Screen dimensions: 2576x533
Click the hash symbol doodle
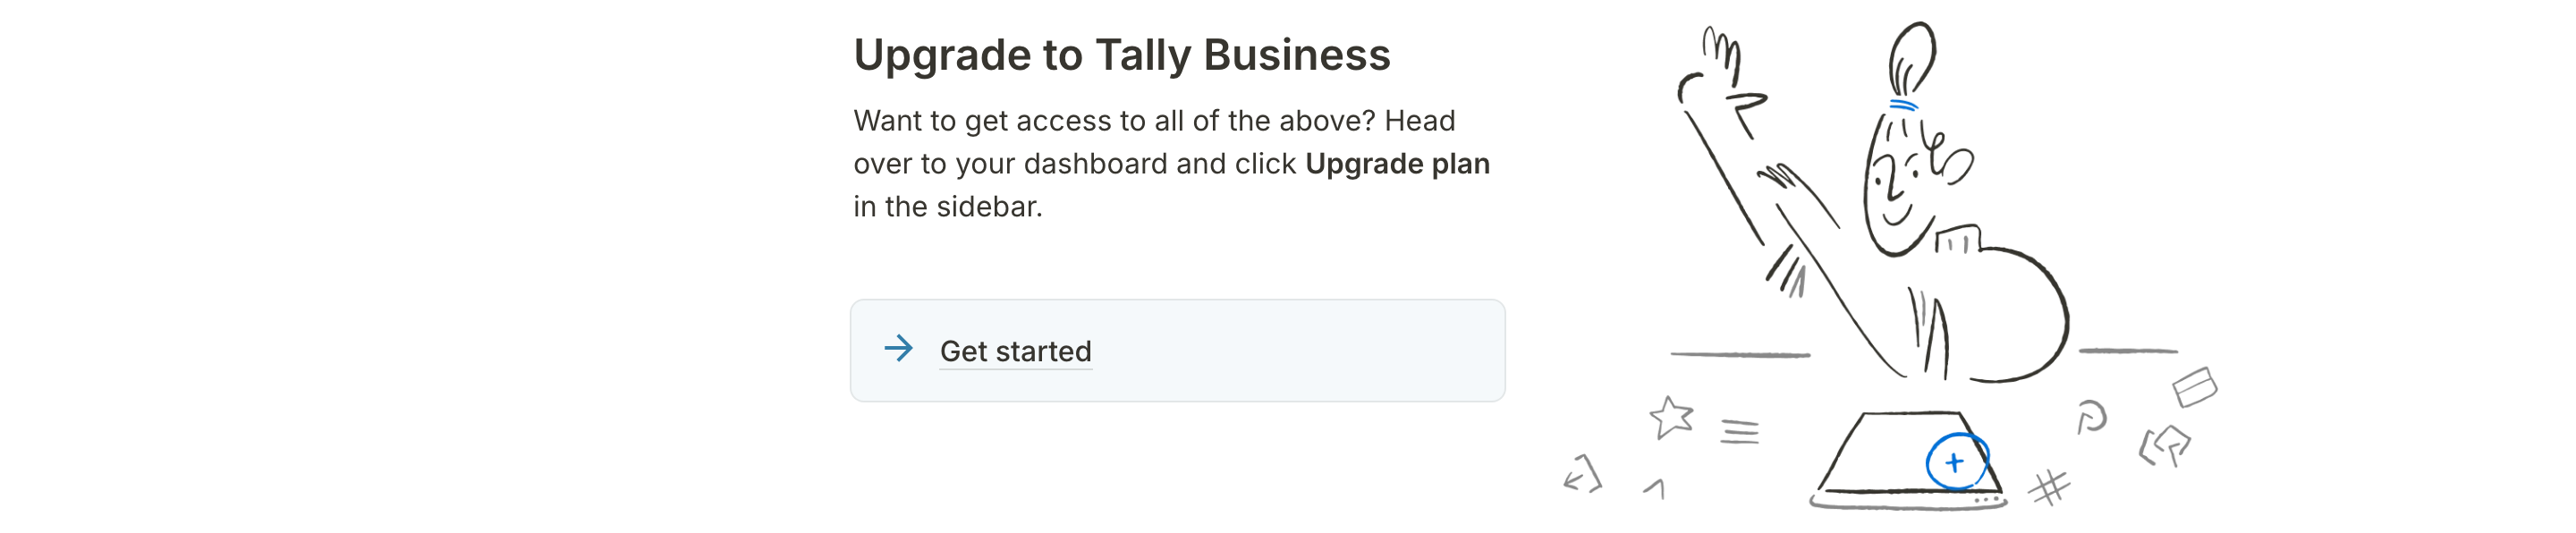[x=2049, y=488]
